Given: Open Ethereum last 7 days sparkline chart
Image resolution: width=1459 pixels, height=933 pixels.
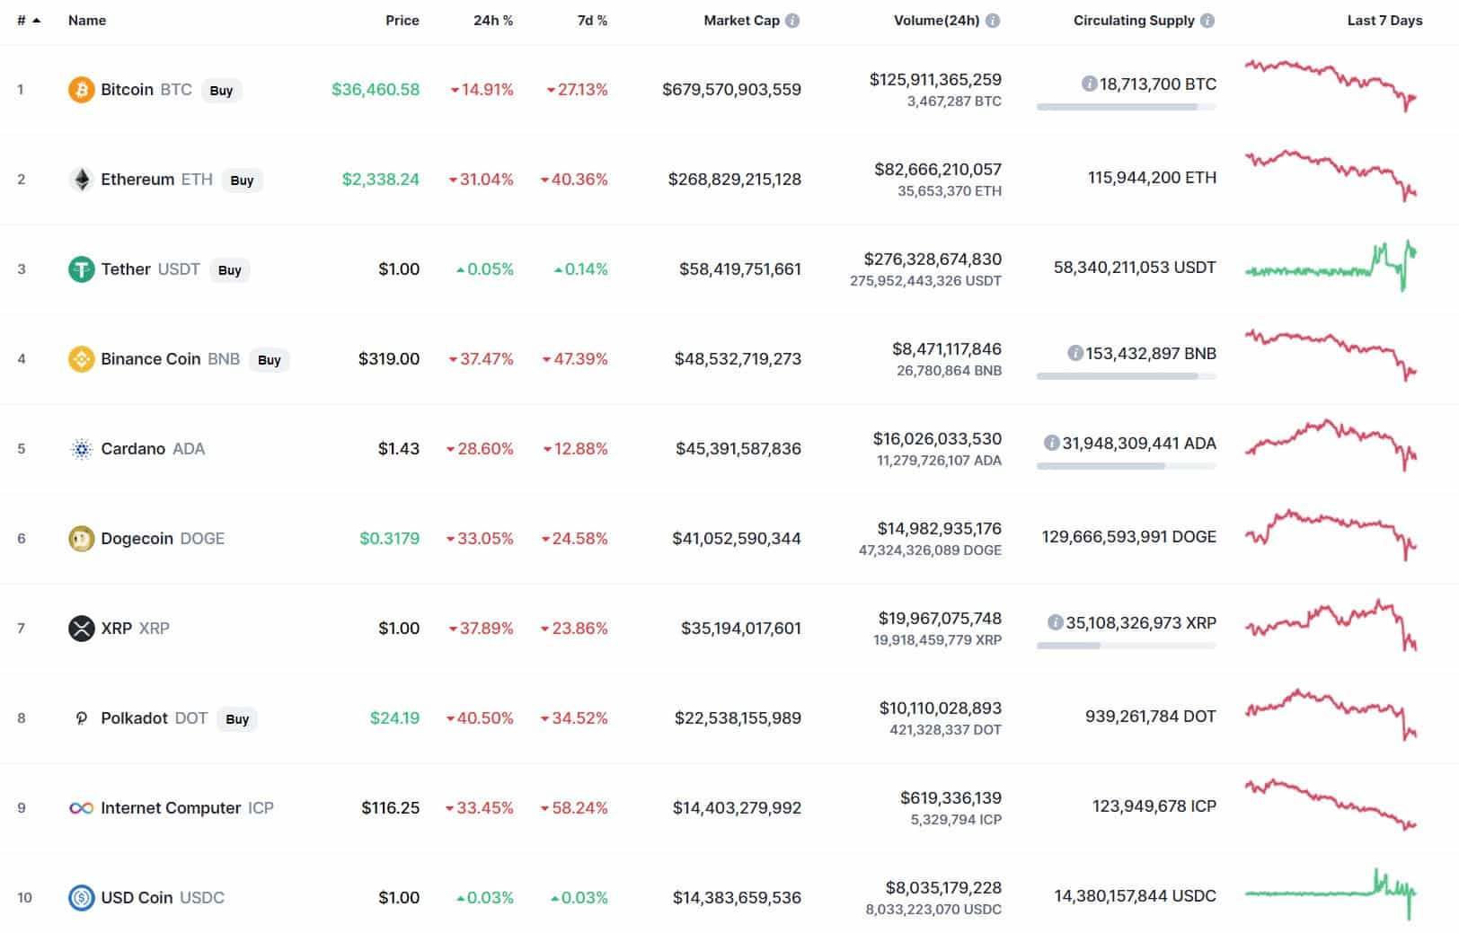Looking at the screenshot, I should coord(1331,176).
